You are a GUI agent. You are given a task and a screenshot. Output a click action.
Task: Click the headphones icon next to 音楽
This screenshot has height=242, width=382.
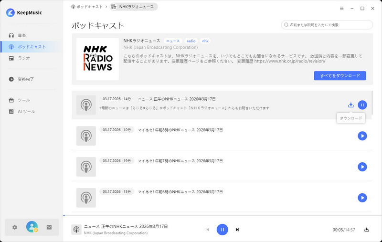[11, 35]
